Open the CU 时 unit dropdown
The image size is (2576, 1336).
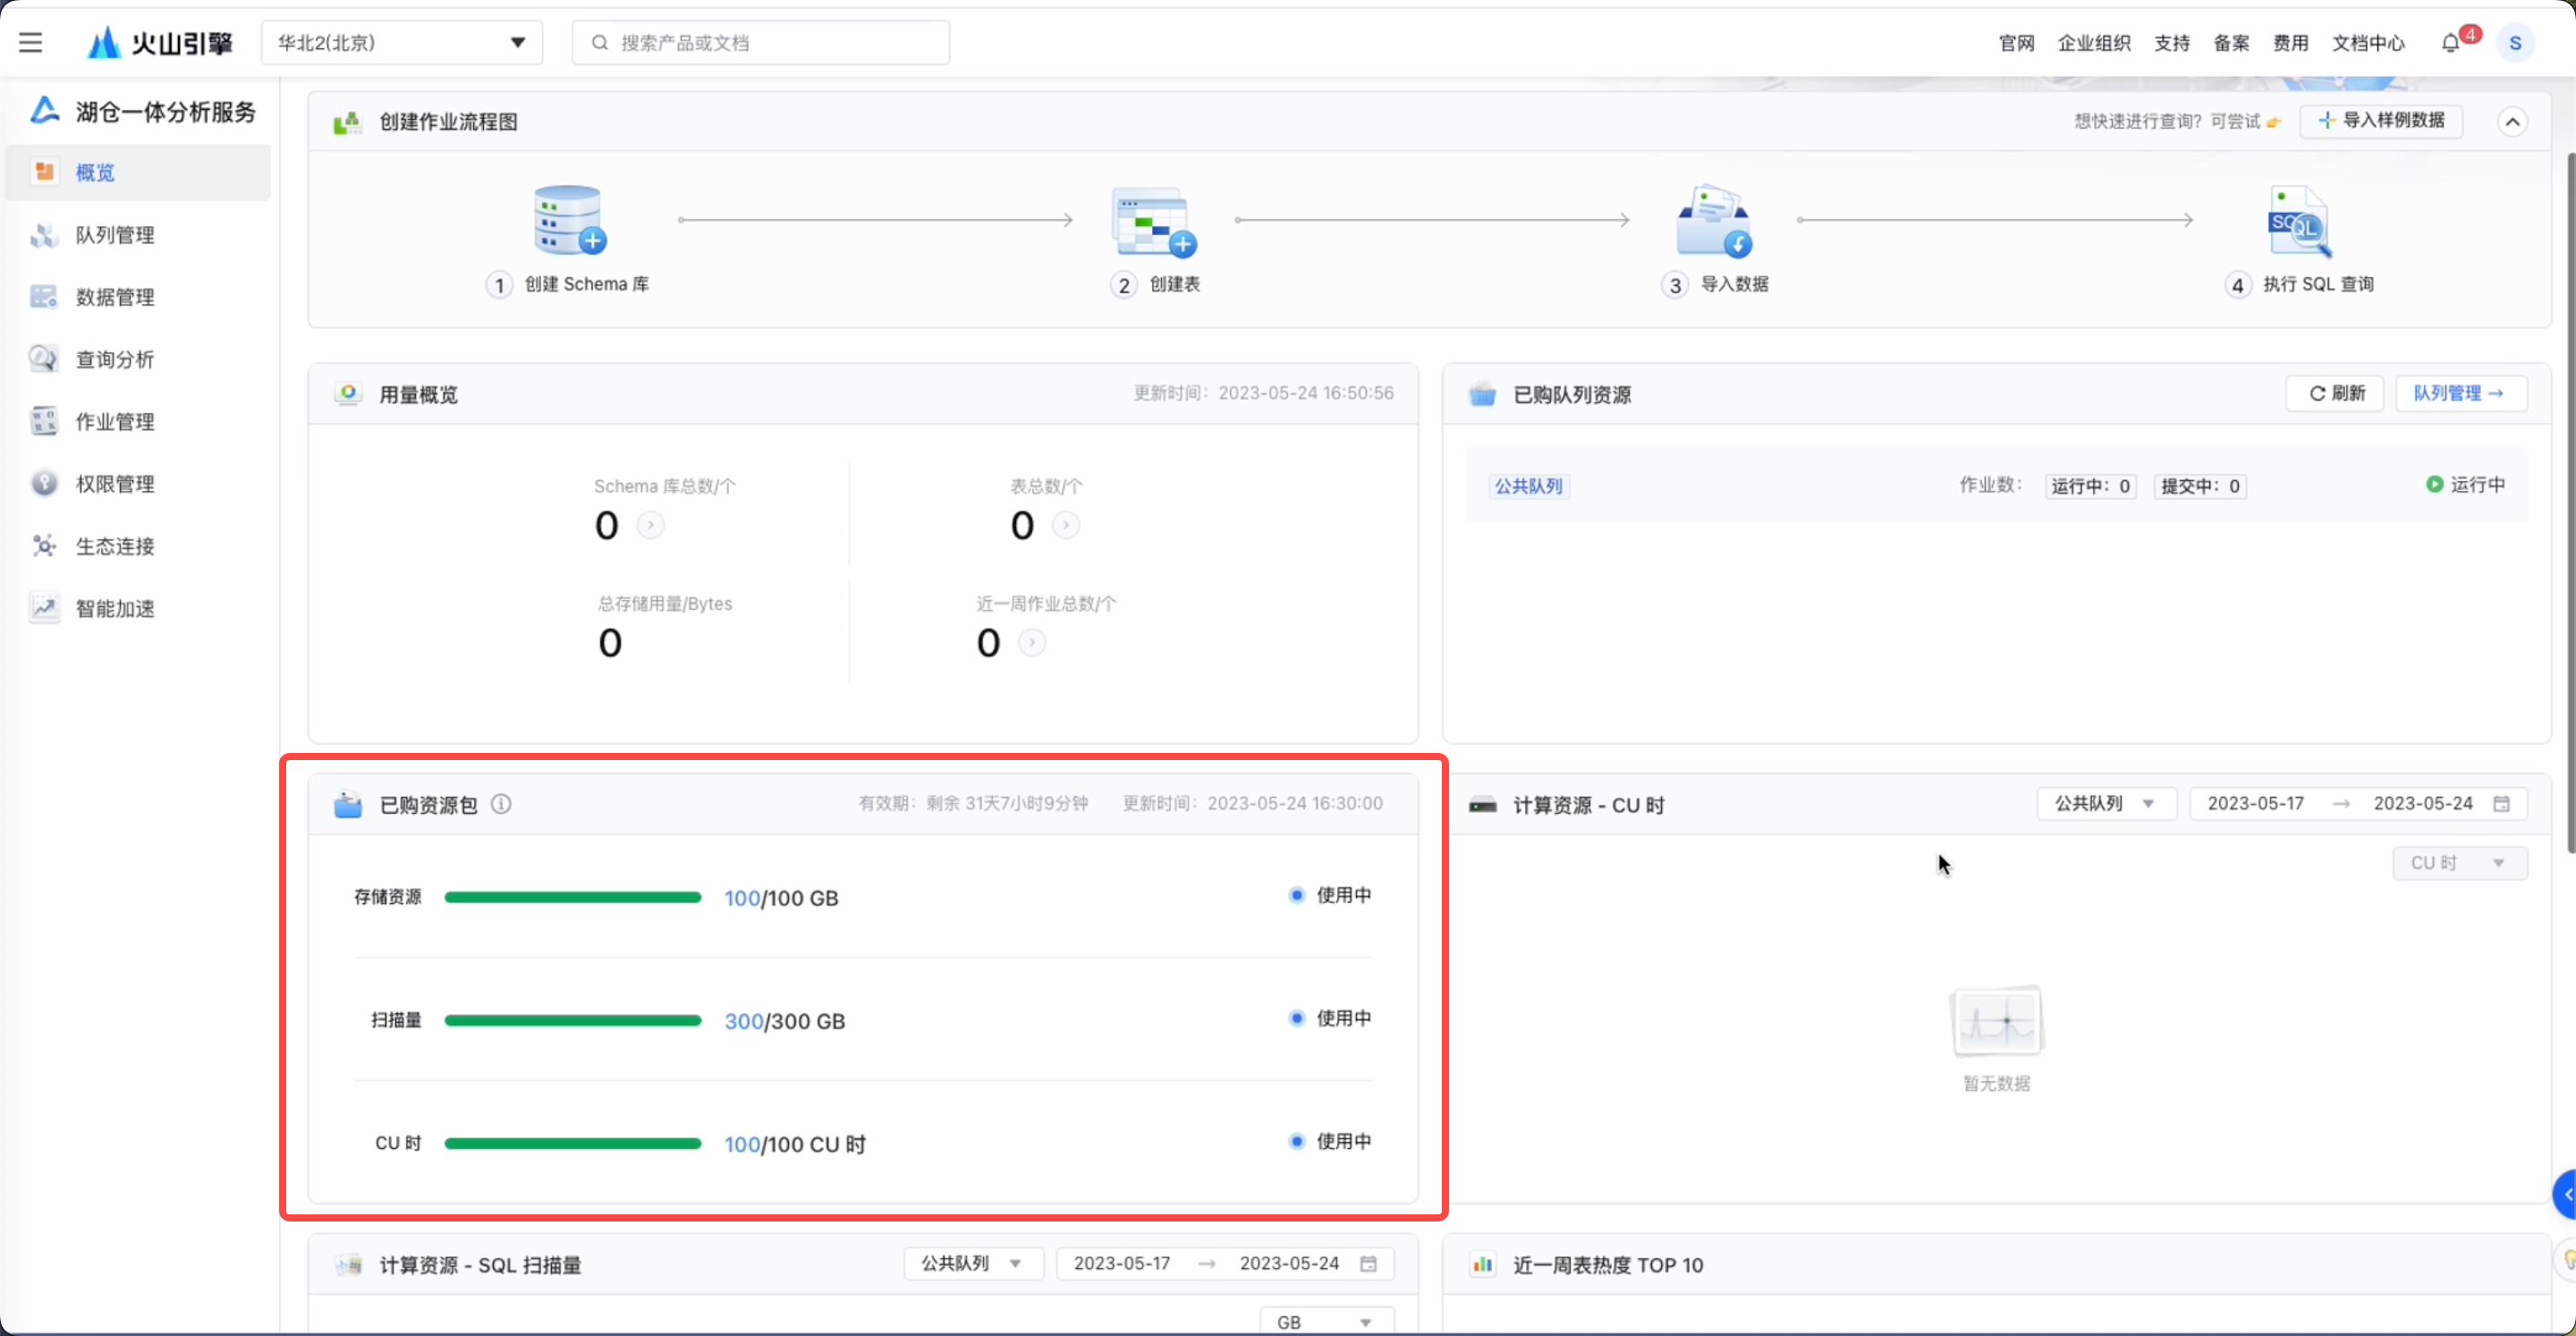2458,863
